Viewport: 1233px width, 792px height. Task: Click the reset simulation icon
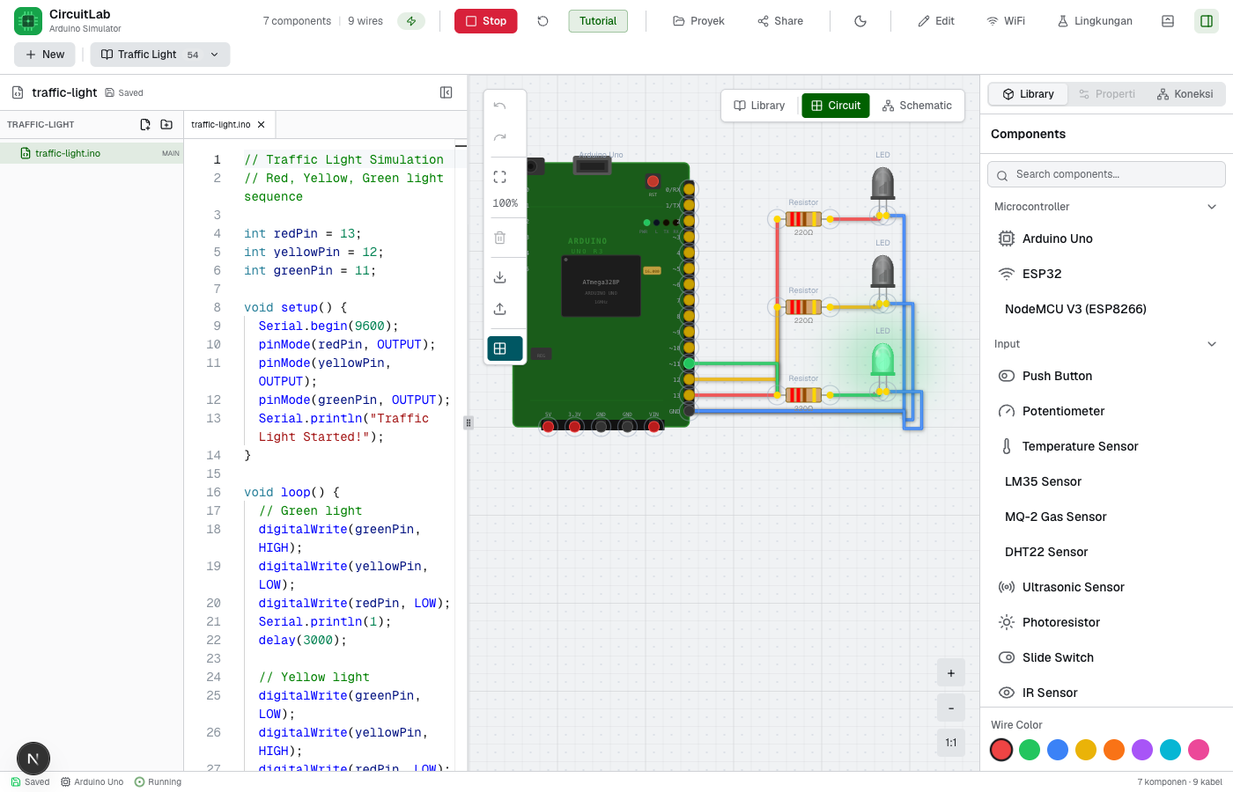543,21
